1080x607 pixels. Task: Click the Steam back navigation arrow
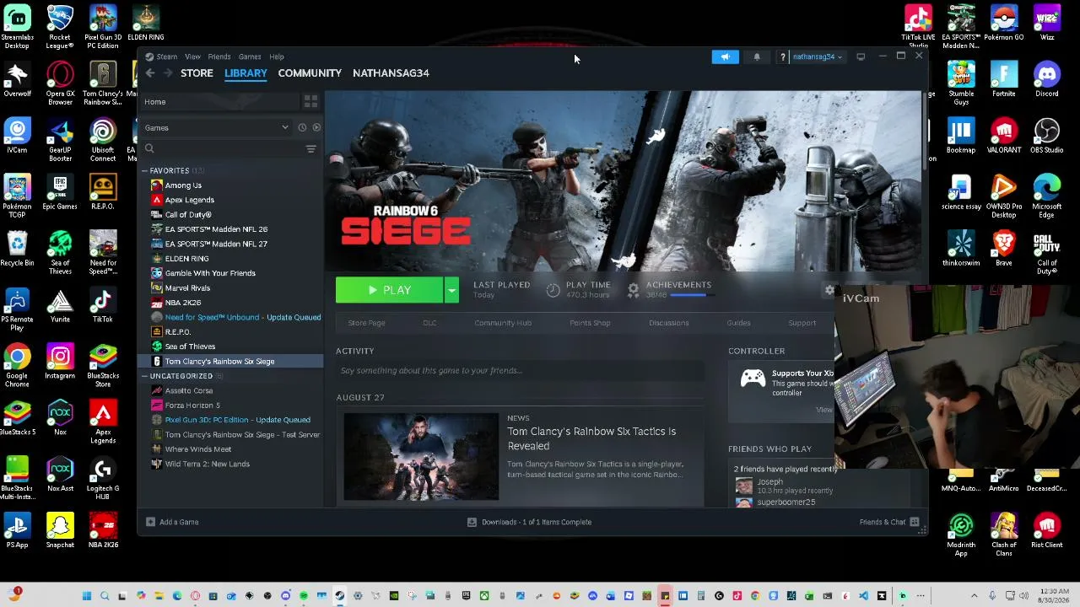pyautogui.click(x=149, y=73)
